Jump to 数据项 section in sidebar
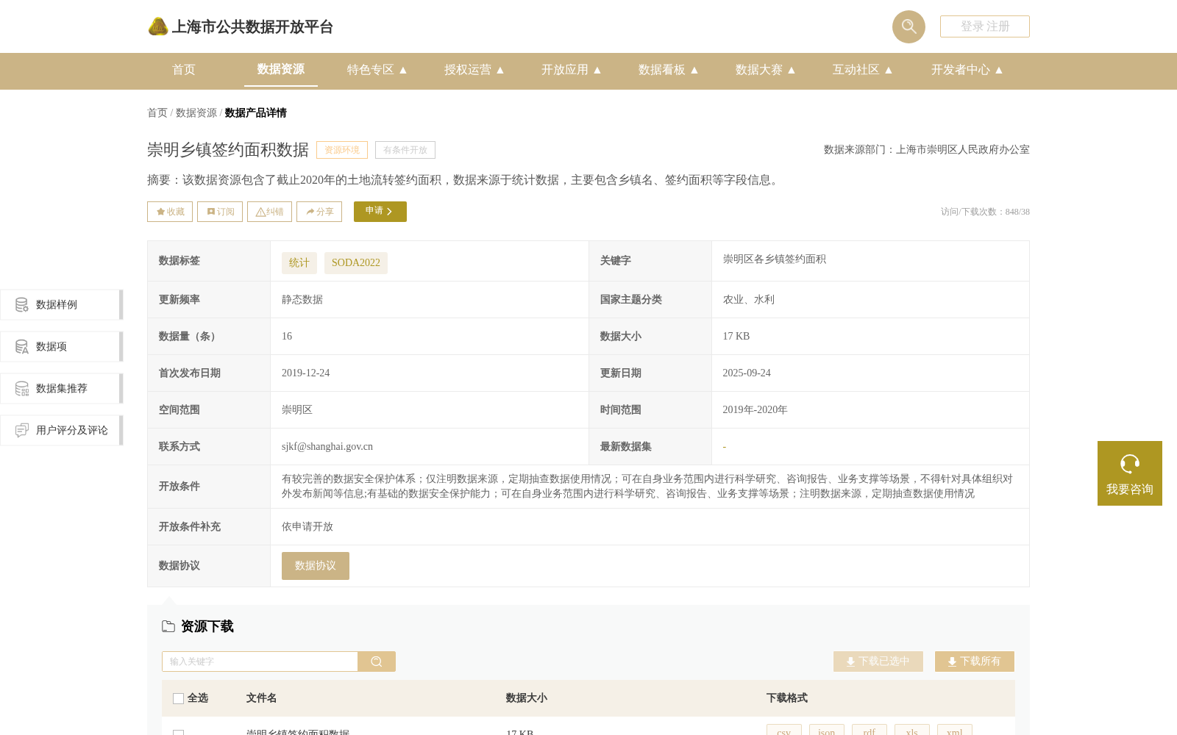Viewport: 1177px width, 735px height. click(x=62, y=346)
